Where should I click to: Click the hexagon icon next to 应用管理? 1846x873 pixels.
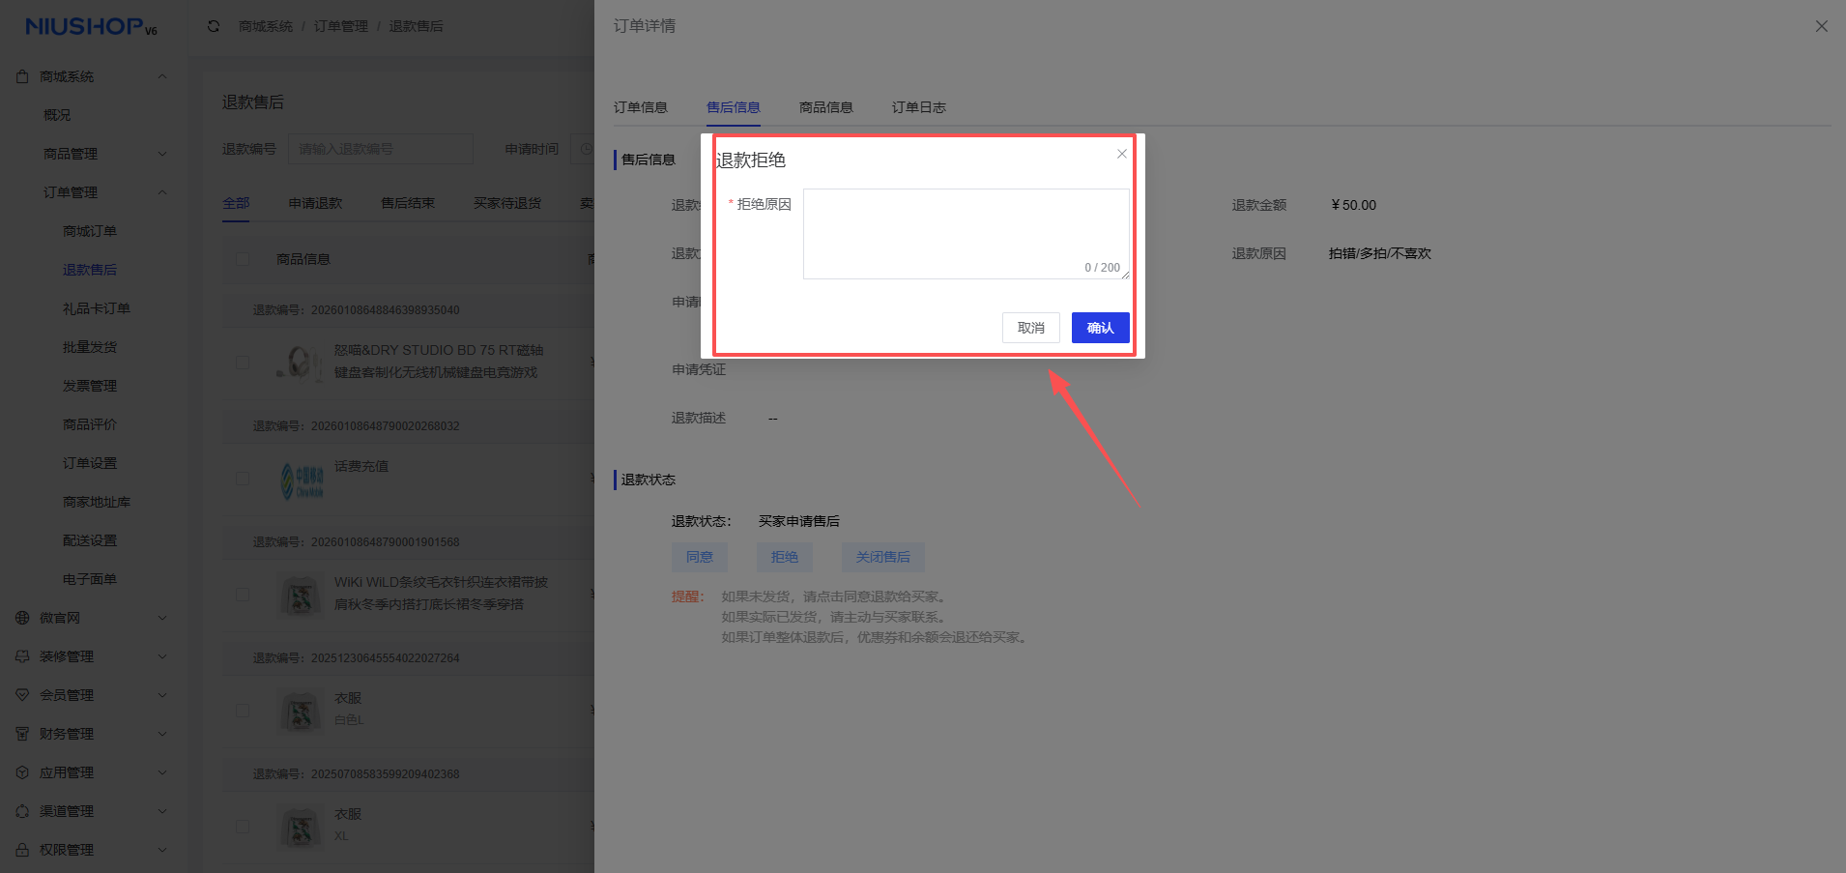point(22,771)
